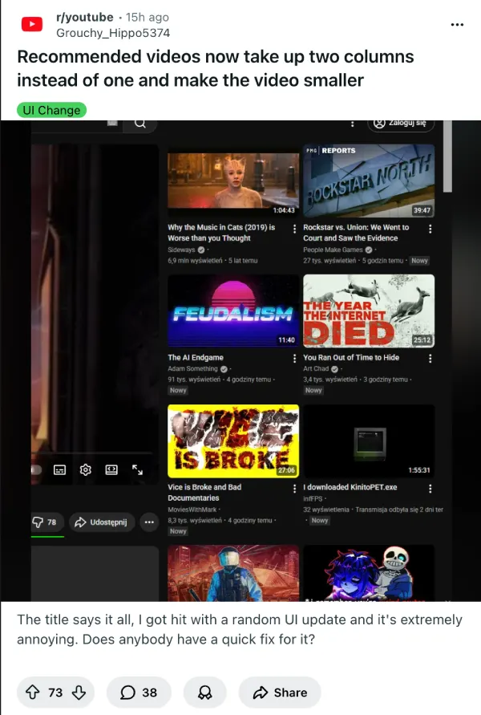Open The Year The Internet Died thumbnail

(369, 311)
